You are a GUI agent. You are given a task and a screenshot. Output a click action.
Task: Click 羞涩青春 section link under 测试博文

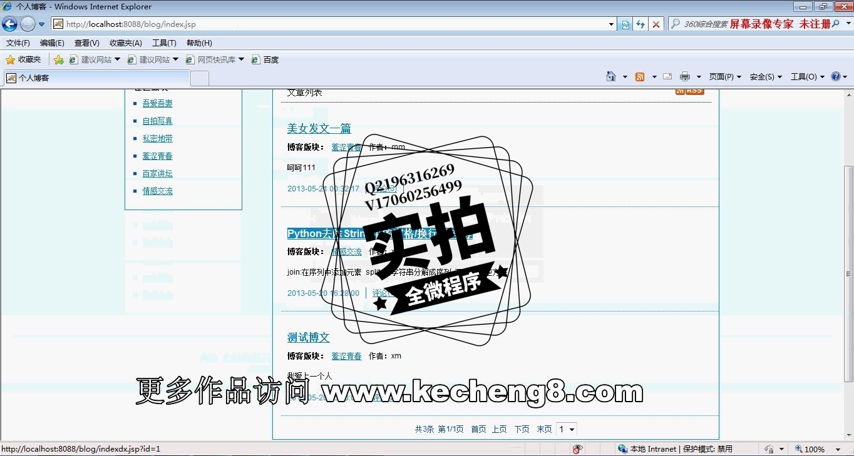346,356
